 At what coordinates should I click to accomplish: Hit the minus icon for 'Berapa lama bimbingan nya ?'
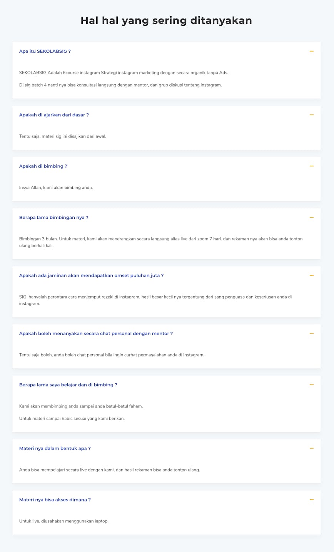[312, 217]
